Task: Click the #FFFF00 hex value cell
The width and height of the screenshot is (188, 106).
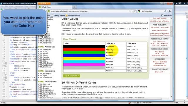Action: (115, 59)
